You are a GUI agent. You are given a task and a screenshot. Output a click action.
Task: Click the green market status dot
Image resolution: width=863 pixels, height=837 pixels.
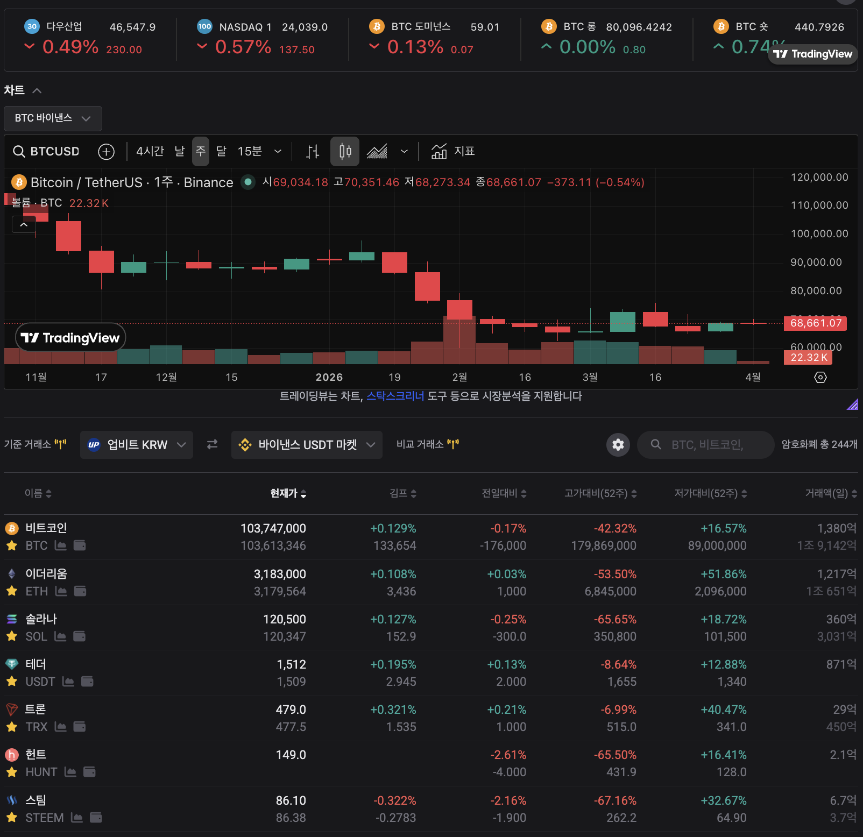[247, 182]
